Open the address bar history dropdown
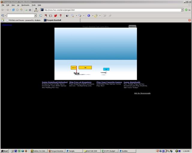 (x=182, y=10)
